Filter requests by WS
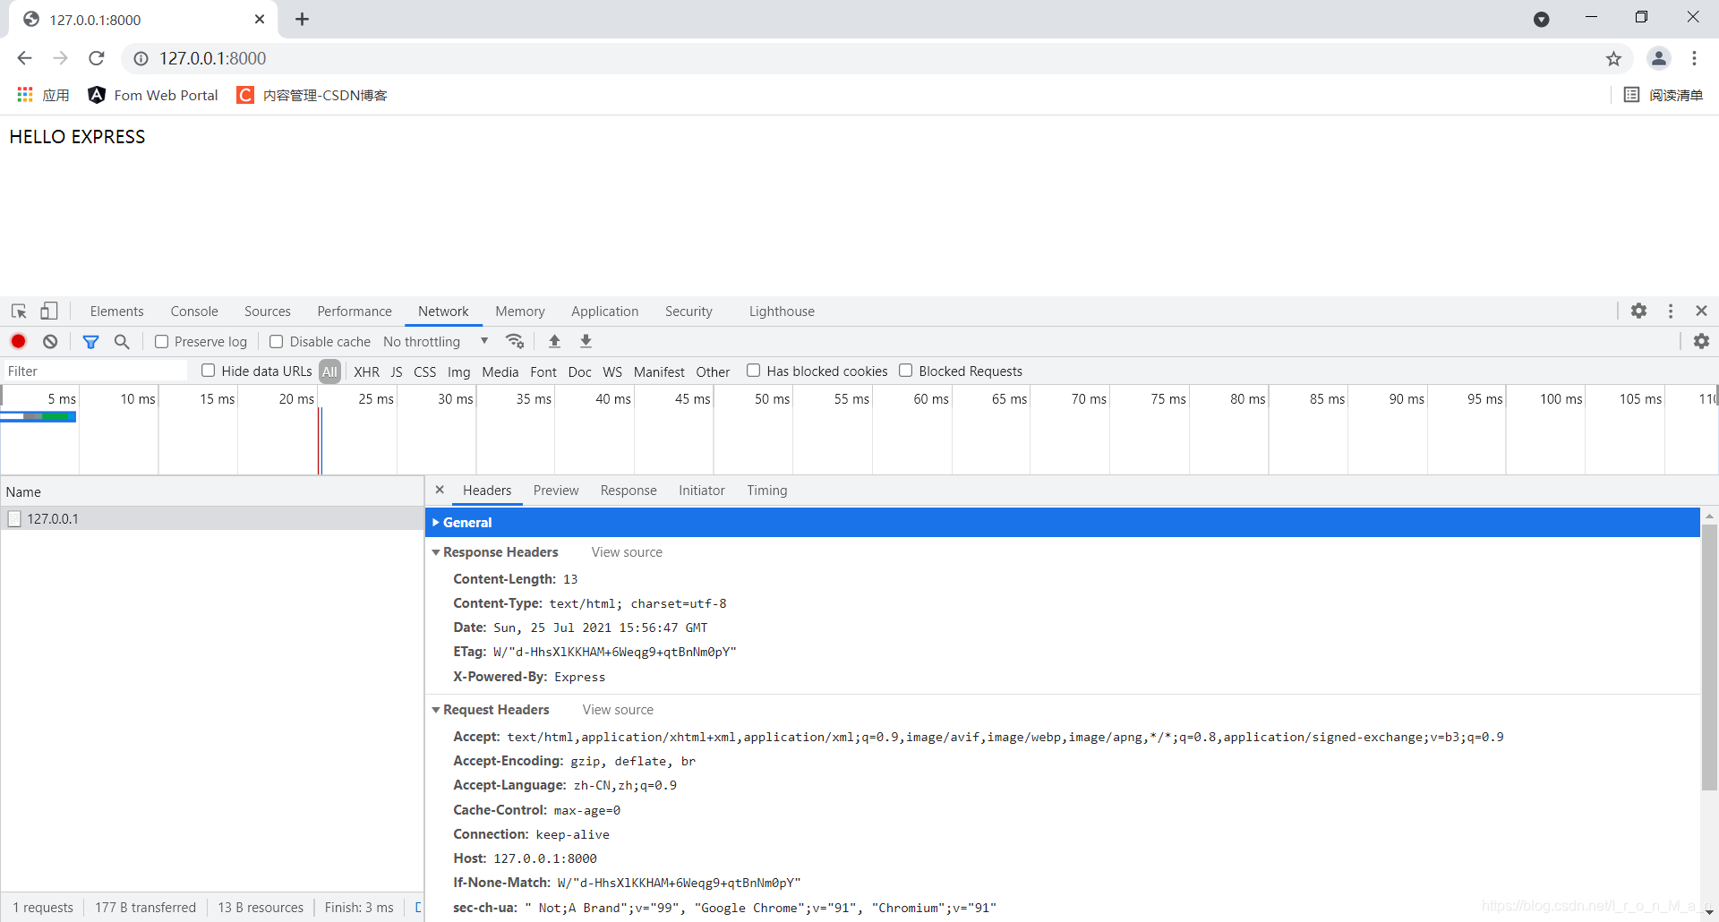This screenshot has width=1719, height=922. (x=612, y=371)
